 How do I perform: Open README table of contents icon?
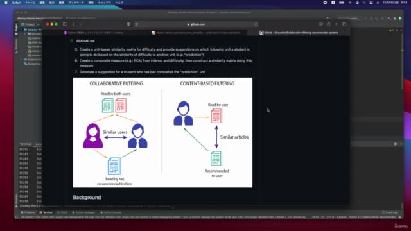point(71,41)
